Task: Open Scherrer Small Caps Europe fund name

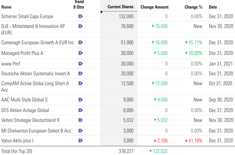Action: [27, 16]
